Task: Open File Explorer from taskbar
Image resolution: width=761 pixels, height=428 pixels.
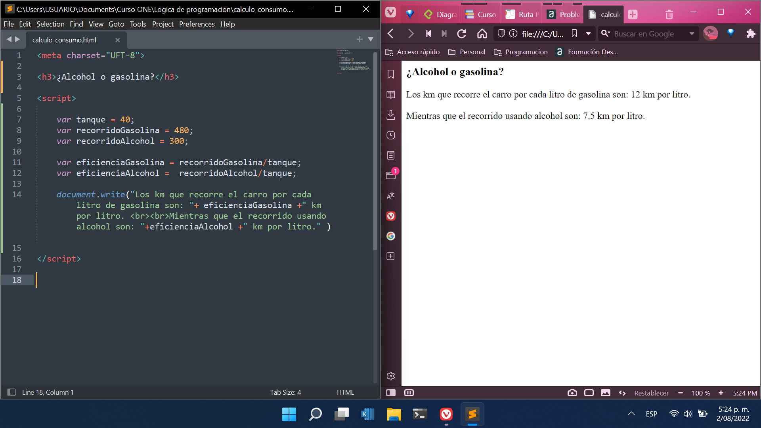Action: (394, 415)
